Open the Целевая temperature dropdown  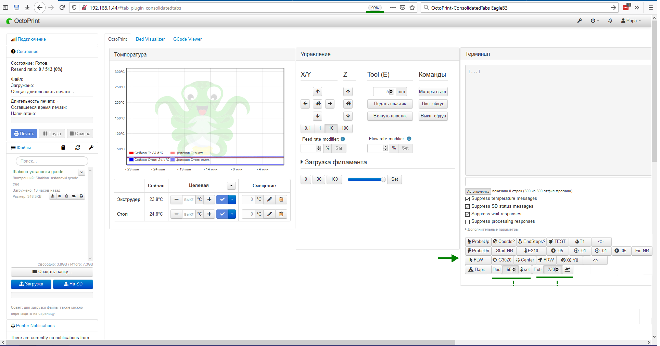coord(231,185)
